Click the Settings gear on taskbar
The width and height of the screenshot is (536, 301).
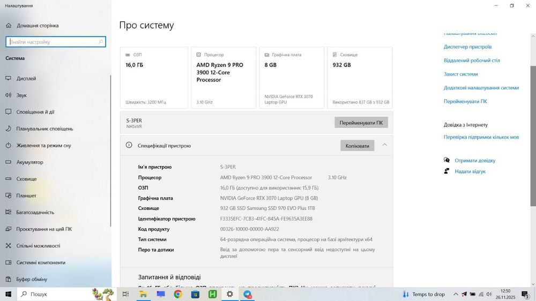230,294
